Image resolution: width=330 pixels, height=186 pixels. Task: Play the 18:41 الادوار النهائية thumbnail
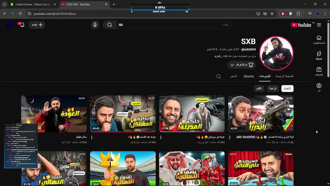click(123, 168)
